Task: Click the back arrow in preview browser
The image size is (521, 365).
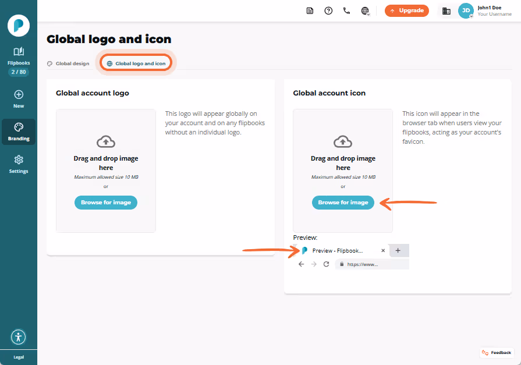Action: click(x=301, y=264)
